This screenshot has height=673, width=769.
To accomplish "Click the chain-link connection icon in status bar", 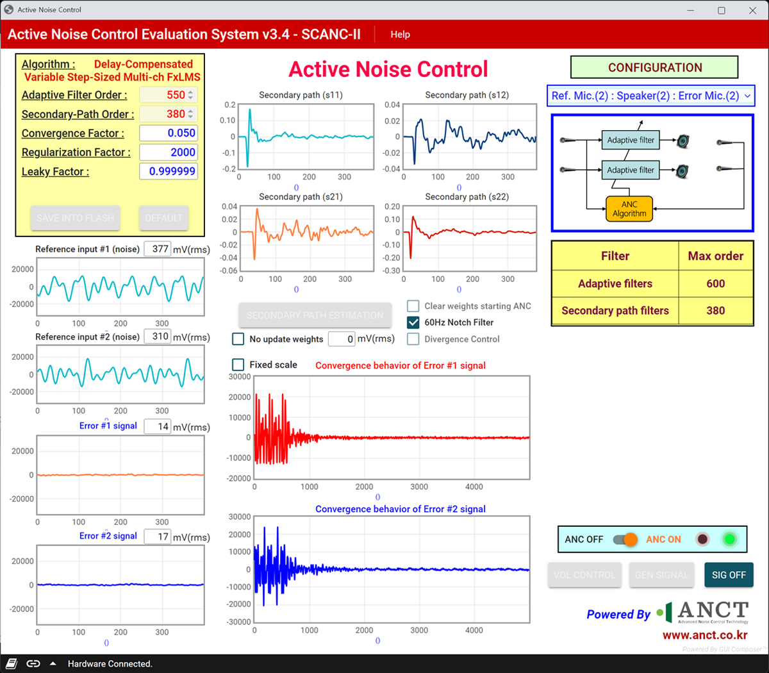I will coord(33,663).
